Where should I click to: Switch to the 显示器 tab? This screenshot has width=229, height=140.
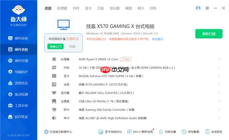click(x=114, y=8)
